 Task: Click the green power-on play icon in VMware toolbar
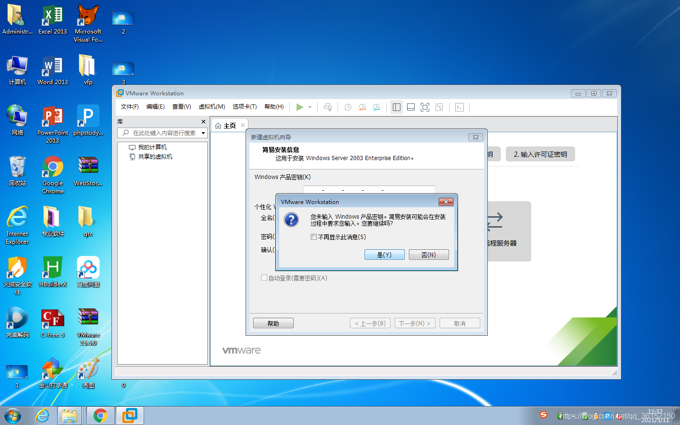point(299,107)
